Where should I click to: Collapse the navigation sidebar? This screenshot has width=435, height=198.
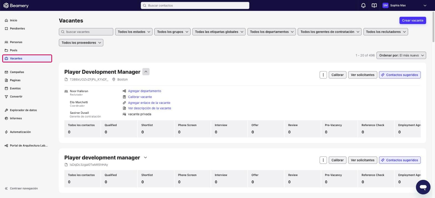21,189
